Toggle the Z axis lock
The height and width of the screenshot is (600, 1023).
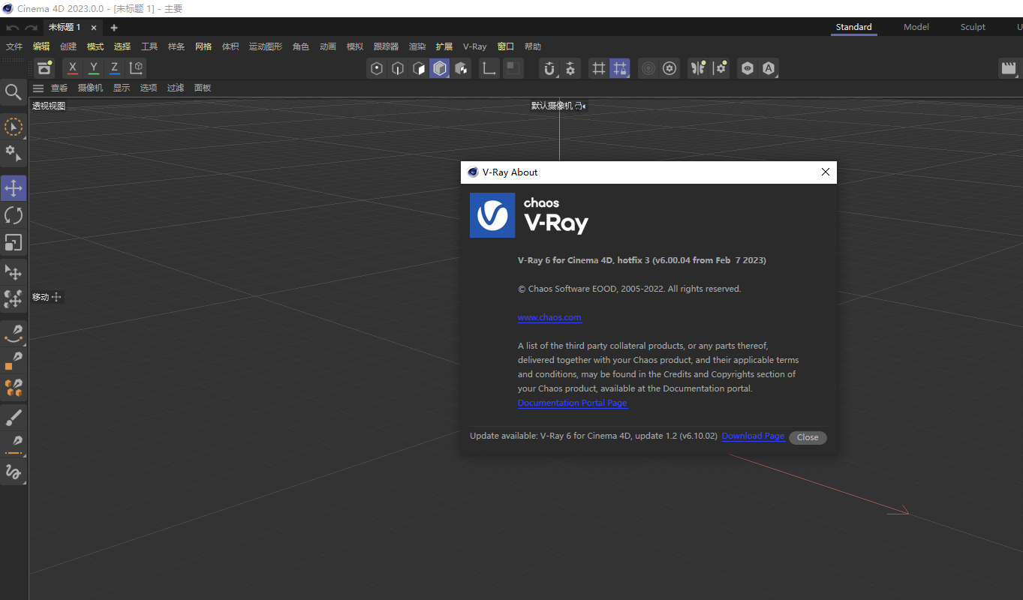click(114, 67)
